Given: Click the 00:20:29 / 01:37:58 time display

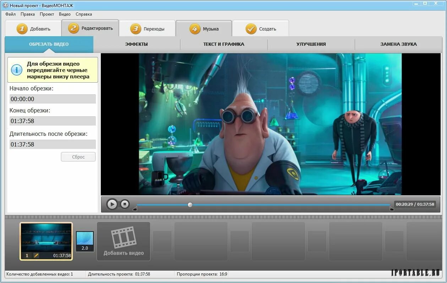Looking at the screenshot, I should (x=415, y=204).
